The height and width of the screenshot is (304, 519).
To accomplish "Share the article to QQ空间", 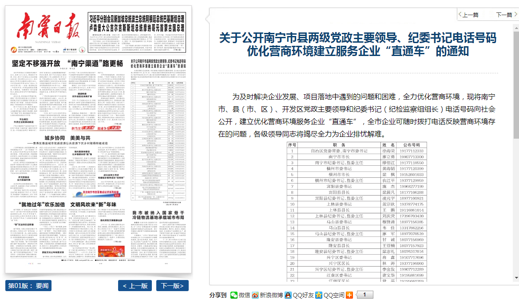I will 330,295.
